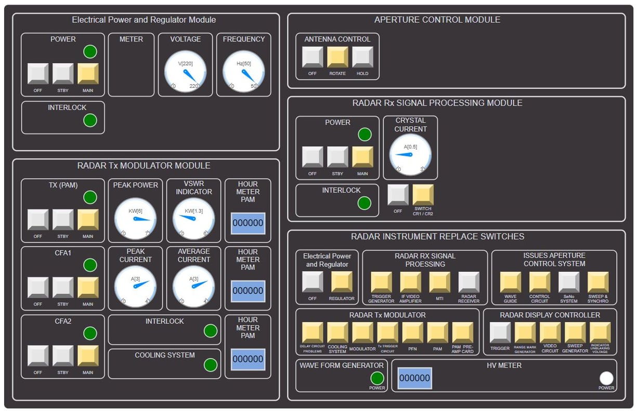The height and width of the screenshot is (411, 637).
Task: Select the SWEEP & SYNCHRO switch
Action: (x=598, y=282)
